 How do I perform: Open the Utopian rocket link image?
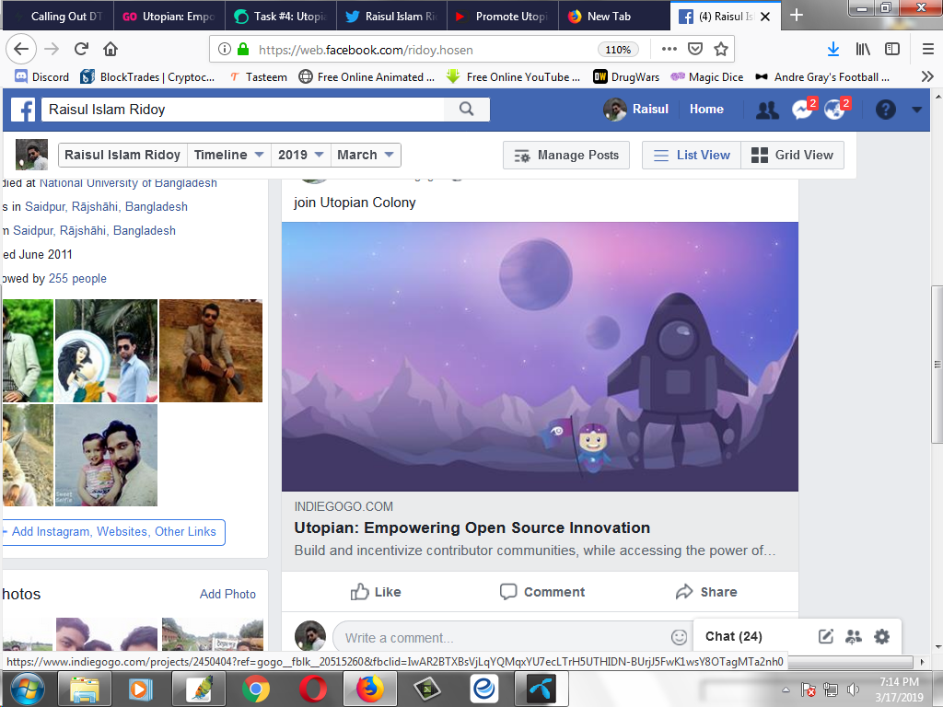tap(540, 356)
